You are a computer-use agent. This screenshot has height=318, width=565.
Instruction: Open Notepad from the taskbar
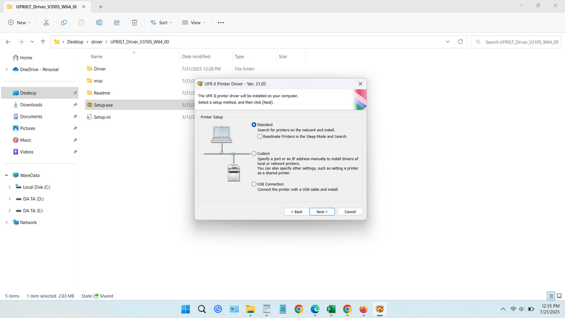[x=282, y=309]
